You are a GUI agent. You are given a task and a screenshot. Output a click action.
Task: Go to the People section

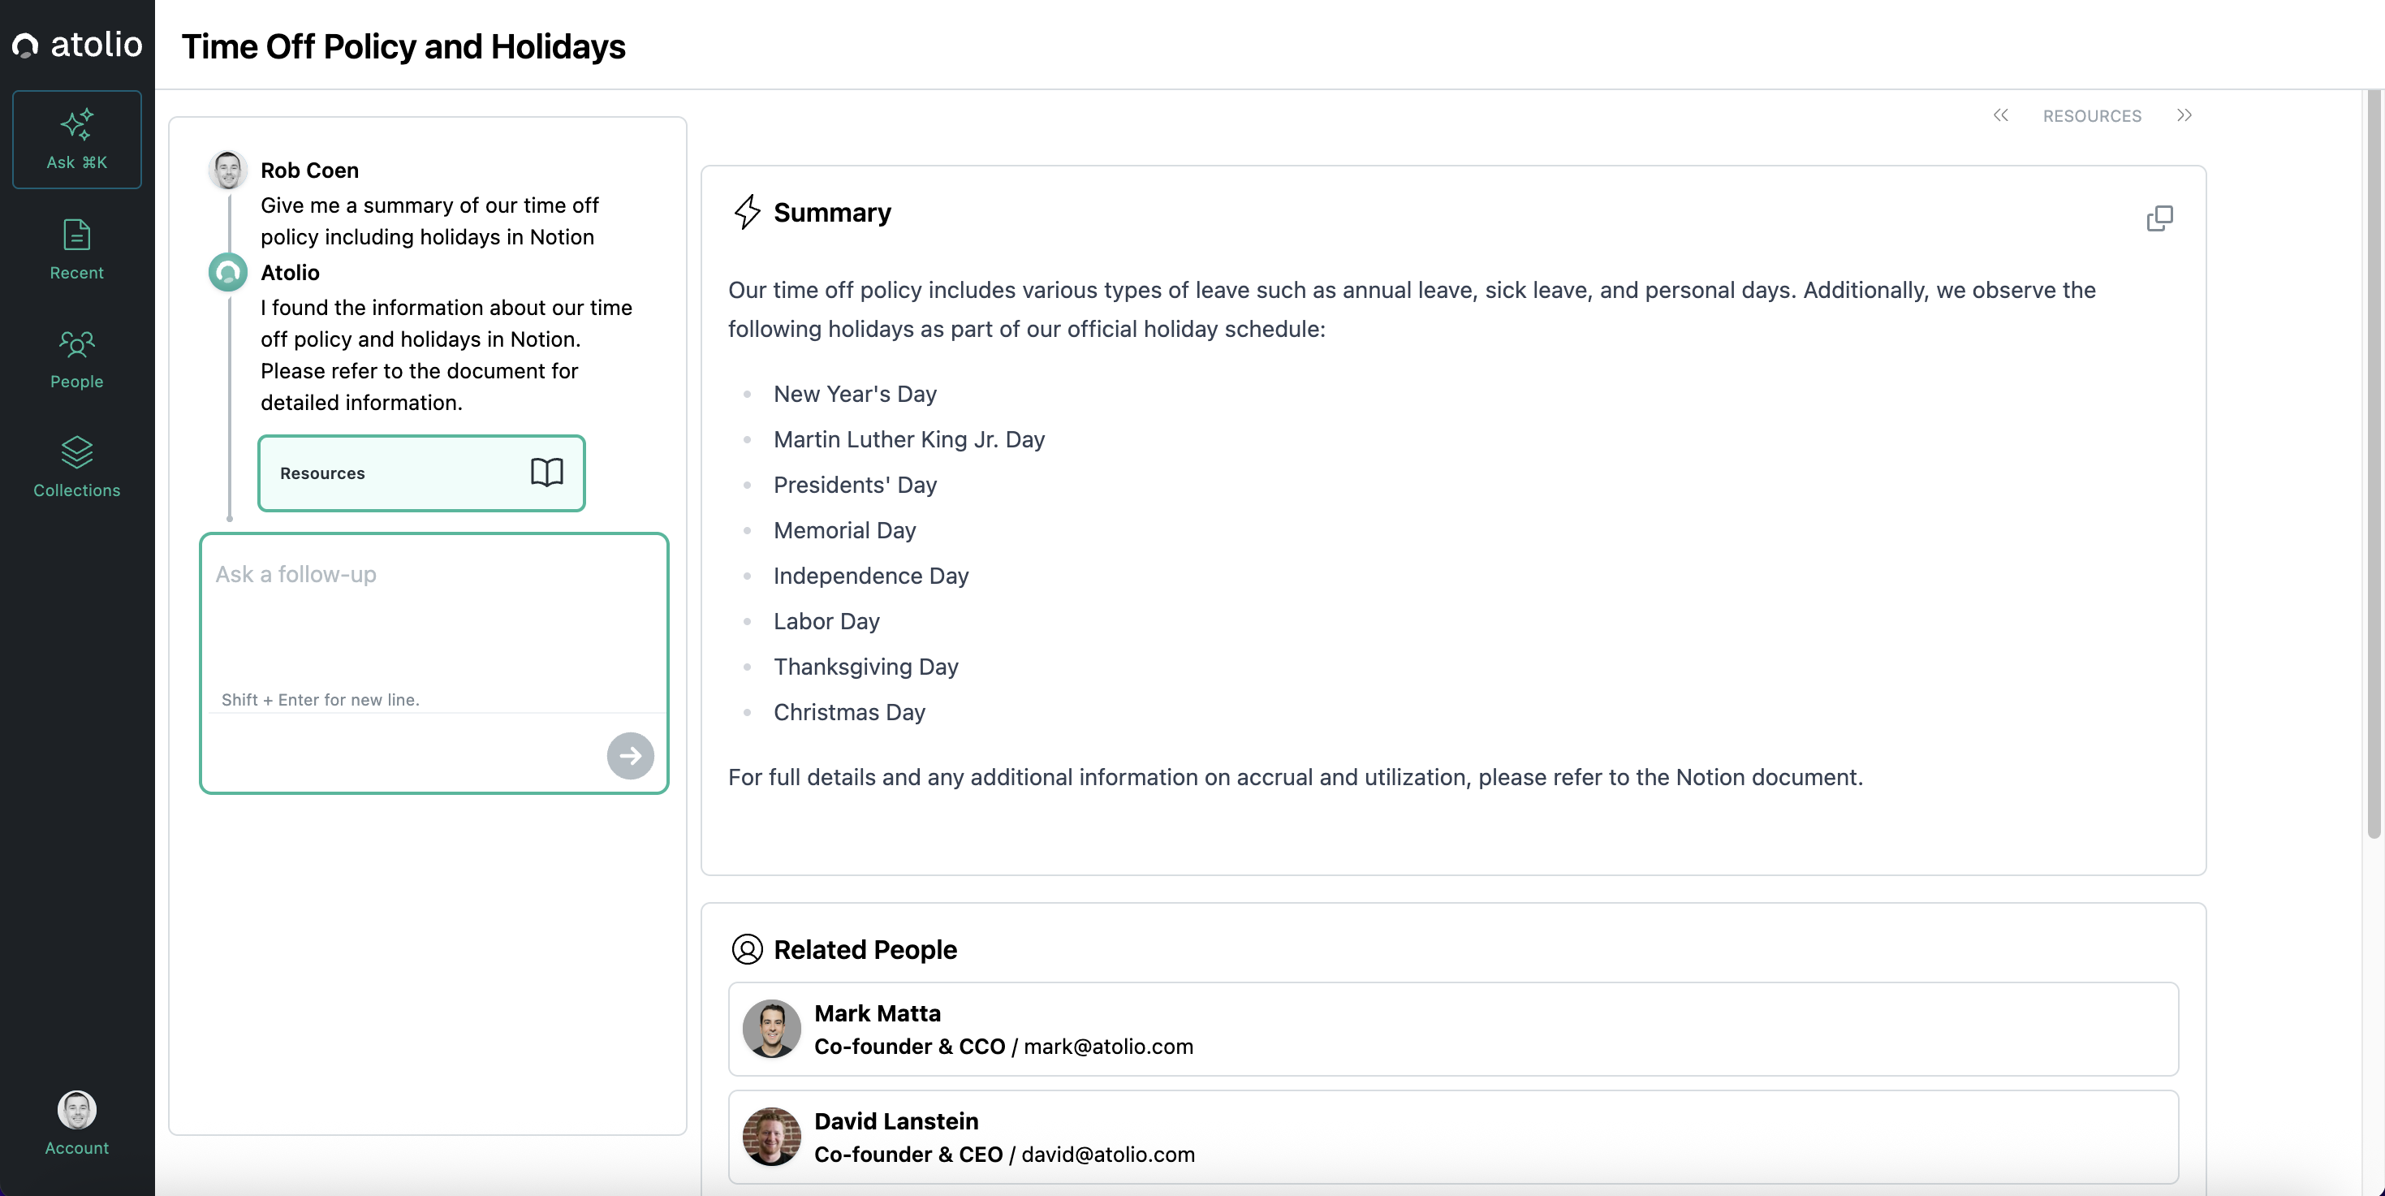[77, 358]
